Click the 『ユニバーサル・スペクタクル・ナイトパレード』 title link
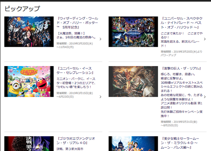211x151 pixels. point(182,23)
